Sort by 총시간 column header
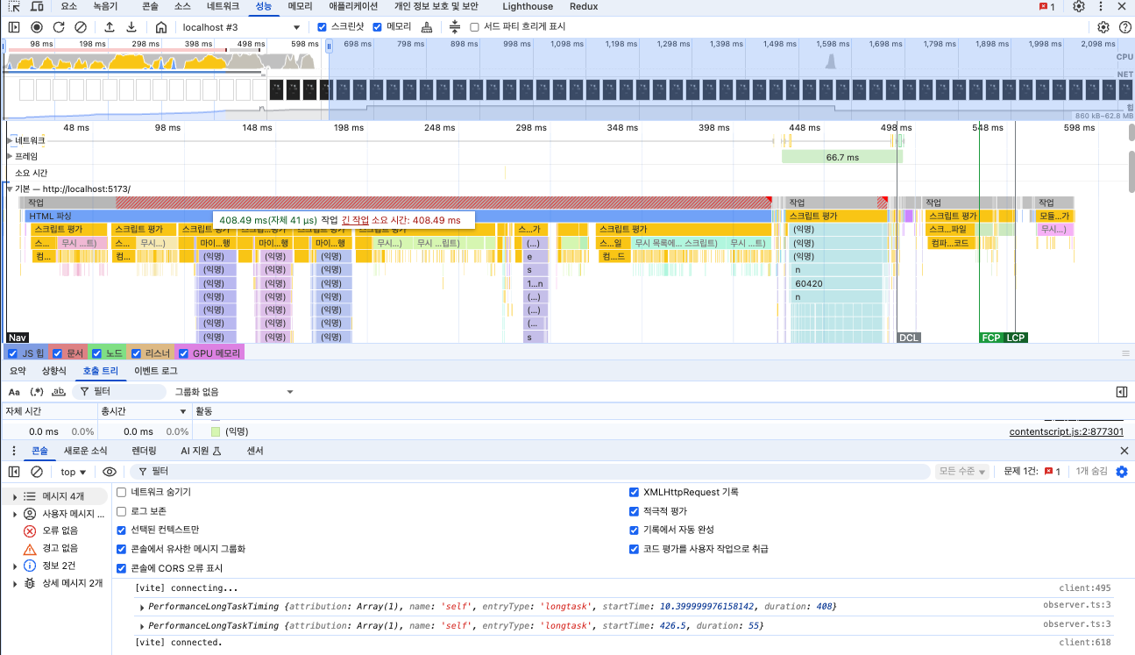The image size is (1135, 655). (x=145, y=410)
